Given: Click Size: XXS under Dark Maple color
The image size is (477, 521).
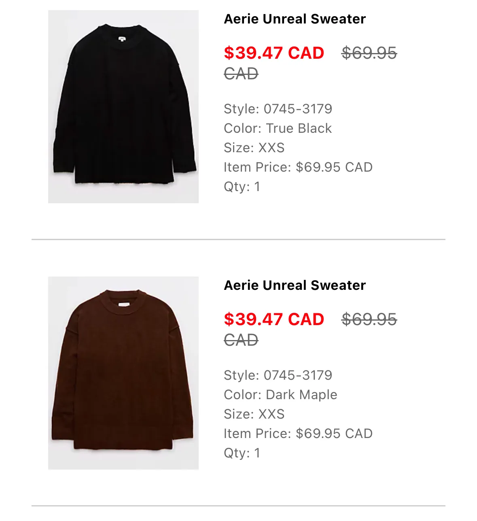Looking at the screenshot, I should 254,414.
